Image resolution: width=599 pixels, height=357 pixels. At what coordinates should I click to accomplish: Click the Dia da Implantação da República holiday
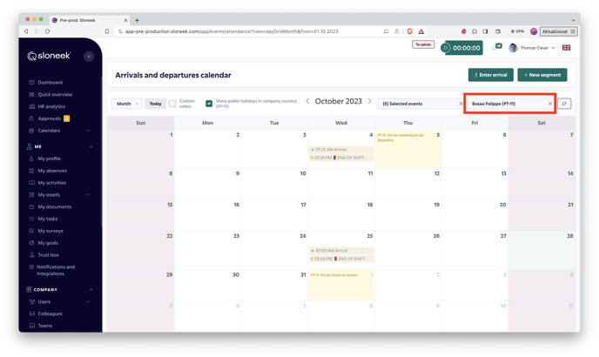tap(400, 138)
